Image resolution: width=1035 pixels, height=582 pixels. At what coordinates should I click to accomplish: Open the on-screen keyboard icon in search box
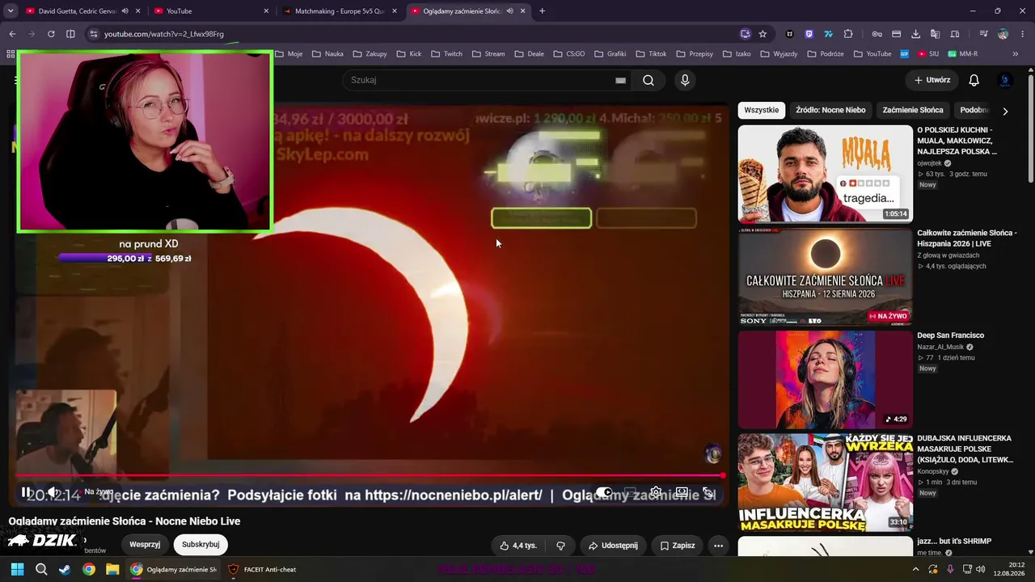pos(620,80)
